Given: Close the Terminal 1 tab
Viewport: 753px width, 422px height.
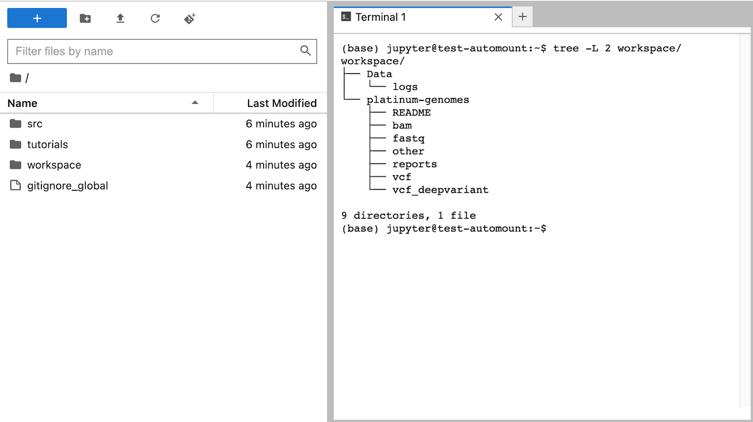Looking at the screenshot, I should pos(498,17).
